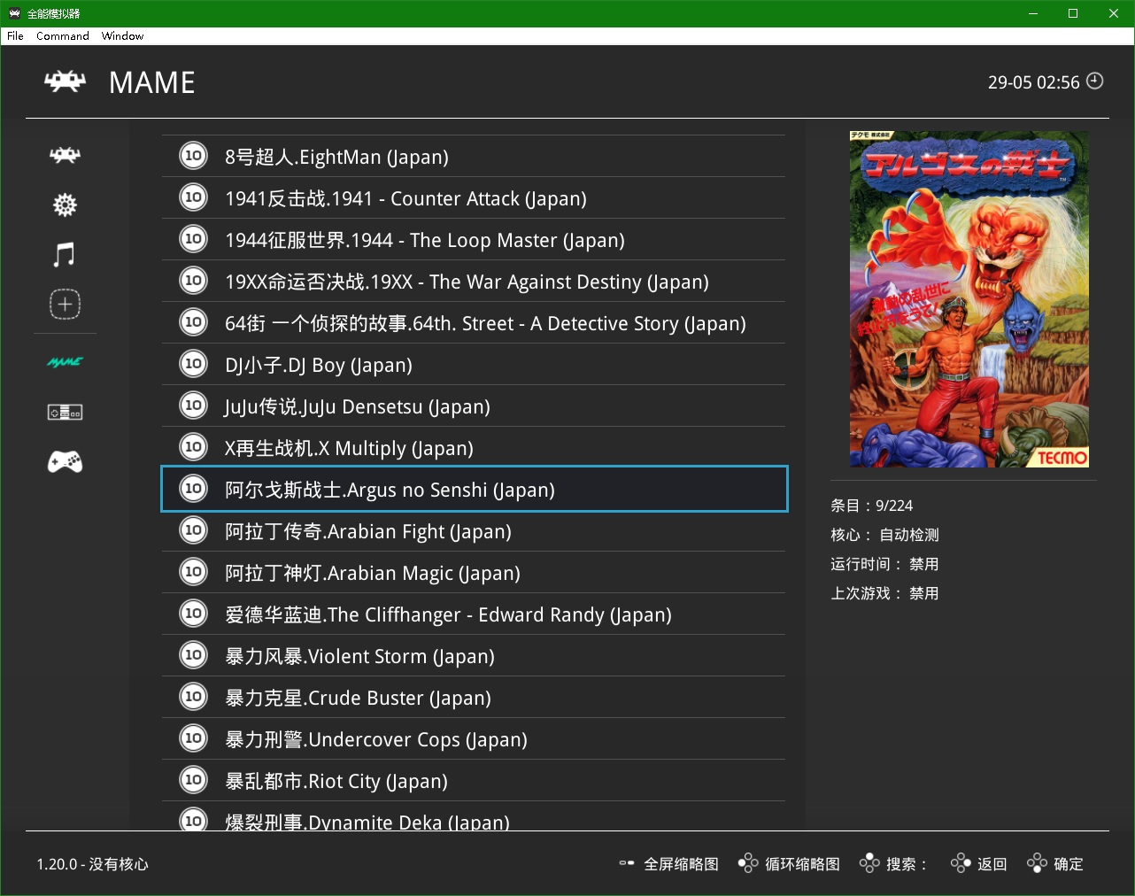Click the RetroArch invader logo in header
The image size is (1135, 896).
[65, 81]
